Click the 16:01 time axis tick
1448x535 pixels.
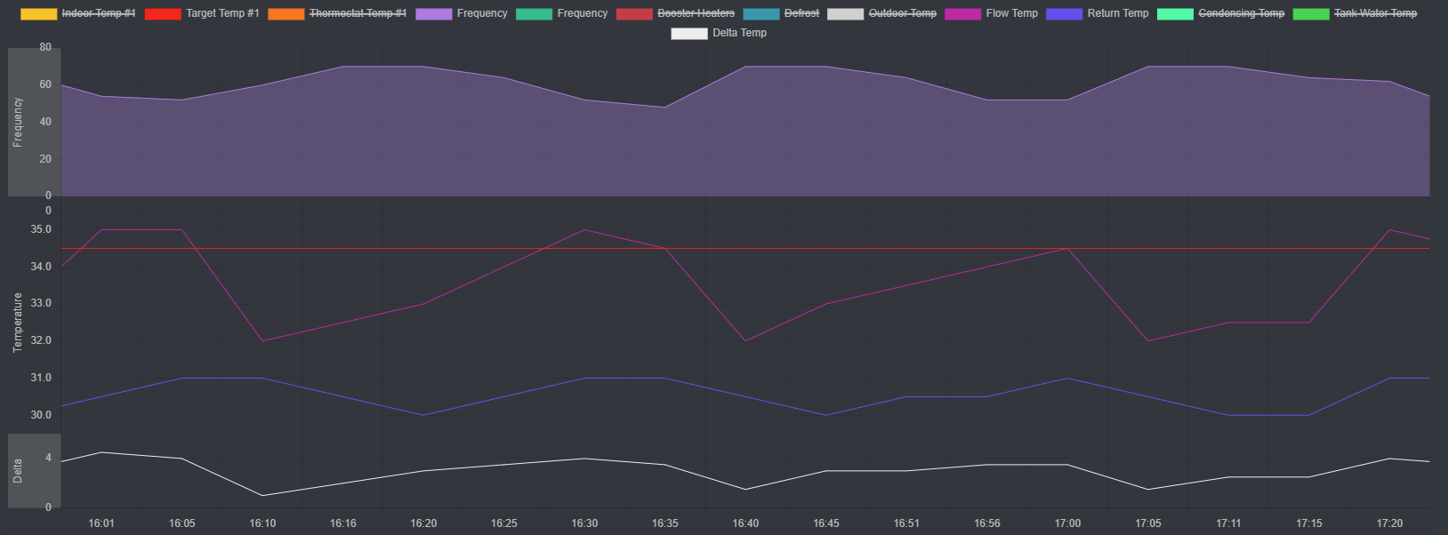pos(101,523)
